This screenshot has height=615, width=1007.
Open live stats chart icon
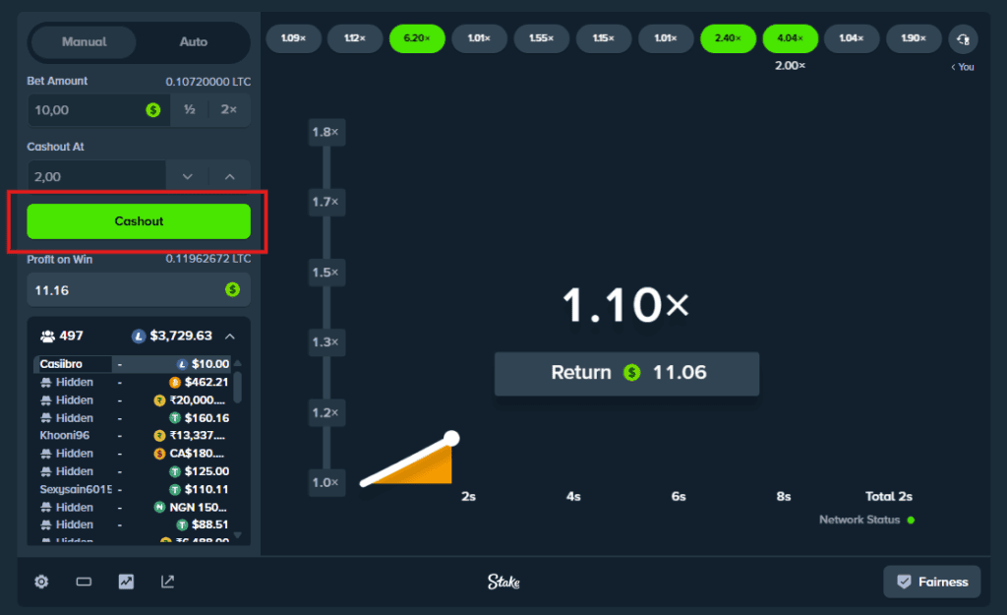point(126,582)
